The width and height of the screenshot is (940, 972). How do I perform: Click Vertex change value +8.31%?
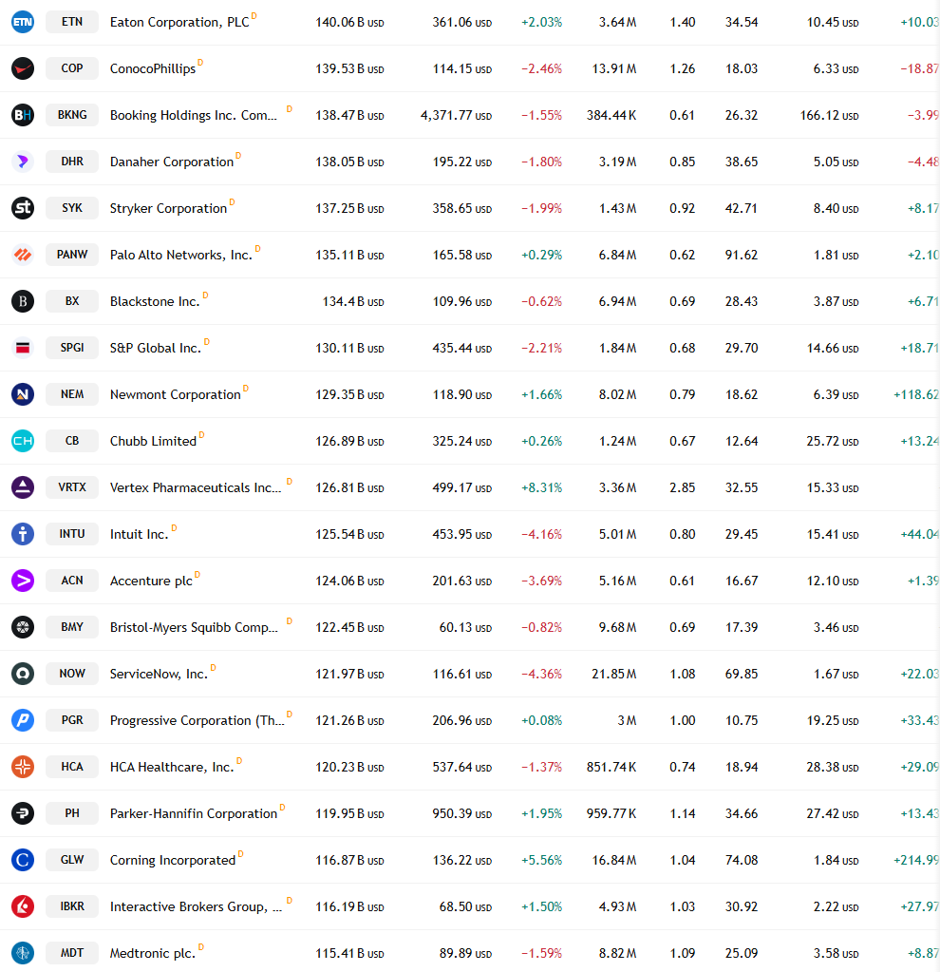pyautogui.click(x=541, y=487)
